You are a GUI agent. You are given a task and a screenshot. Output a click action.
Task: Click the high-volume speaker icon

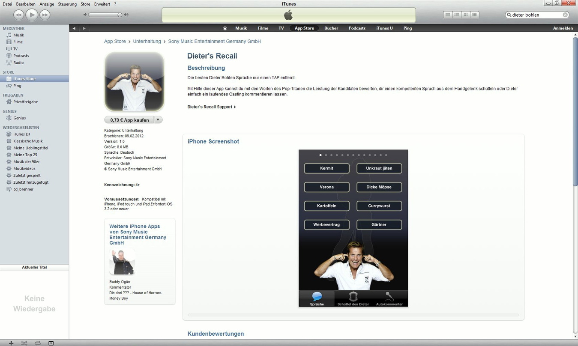(x=126, y=15)
